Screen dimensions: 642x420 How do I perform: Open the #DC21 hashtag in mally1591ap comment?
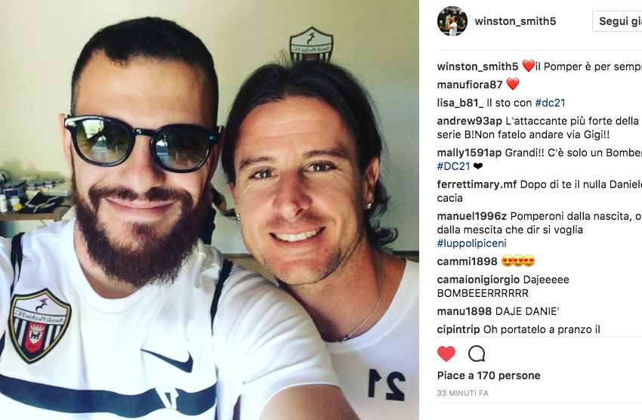coord(453,166)
